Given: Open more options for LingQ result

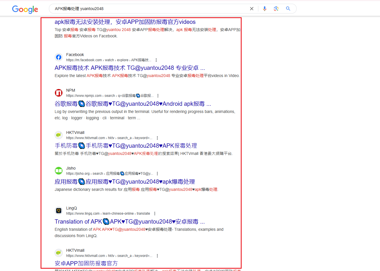Looking at the screenshot, I should click(155, 214).
